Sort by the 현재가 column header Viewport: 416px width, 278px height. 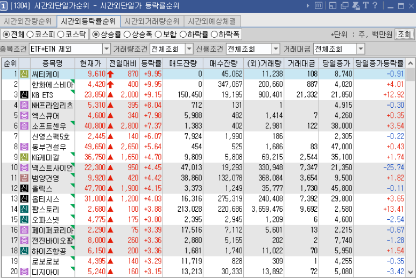coord(90,64)
